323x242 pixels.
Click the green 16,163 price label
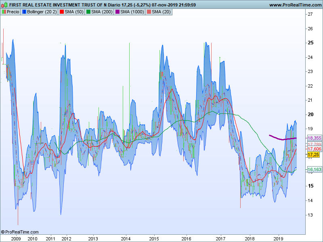click(315, 169)
